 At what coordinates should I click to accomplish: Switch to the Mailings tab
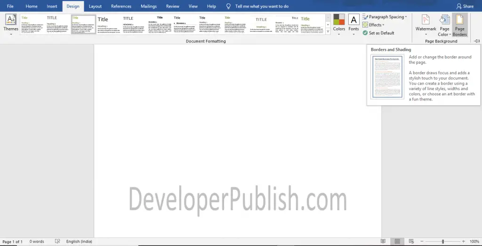[x=149, y=6]
